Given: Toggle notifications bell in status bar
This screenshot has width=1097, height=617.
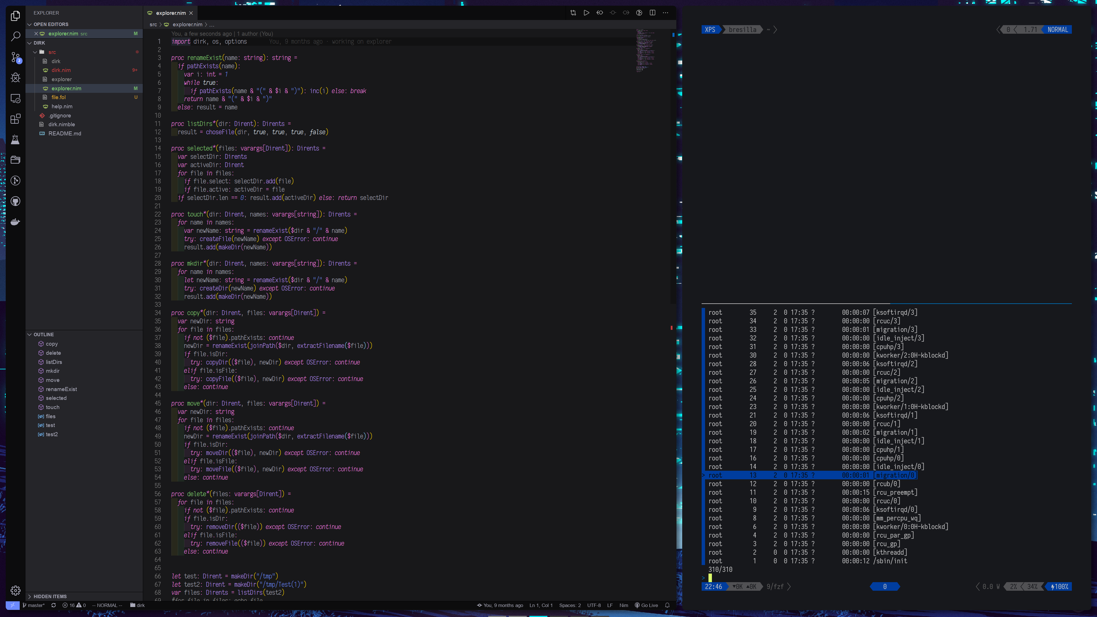Looking at the screenshot, I should tap(667, 605).
